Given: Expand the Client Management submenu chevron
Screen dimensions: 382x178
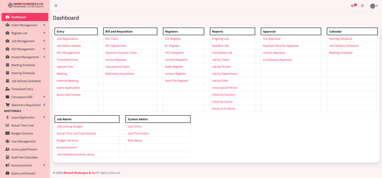Looking at the screenshot, I should (44, 25).
